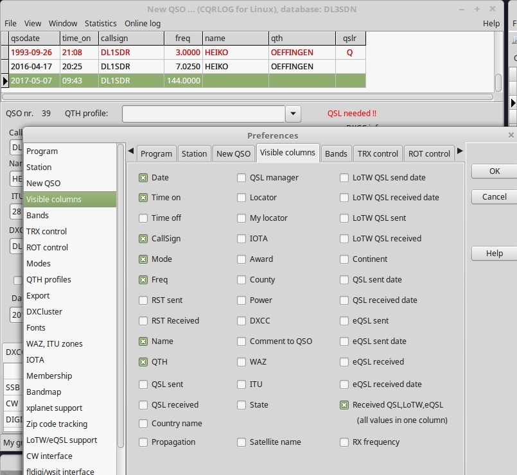Image resolution: width=517 pixels, height=475 pixels.
Task: Switch to the TRX control tab
Action: [378, 154]
